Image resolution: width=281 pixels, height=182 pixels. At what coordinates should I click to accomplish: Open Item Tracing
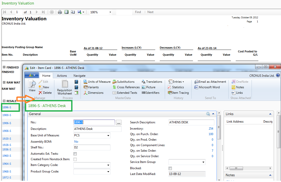(x=178, y=93)
